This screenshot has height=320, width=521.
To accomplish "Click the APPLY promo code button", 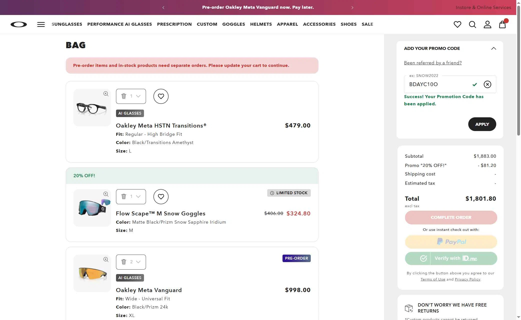I will coord(482,124).
